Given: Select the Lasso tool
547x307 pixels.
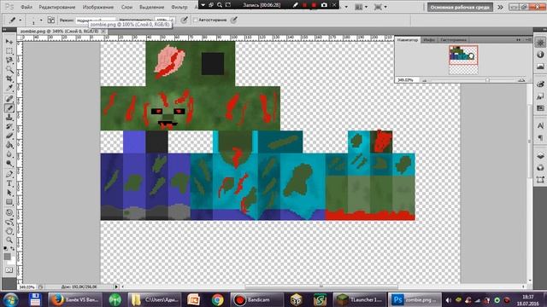Looking at the screenshot, I should pos(9,61).
